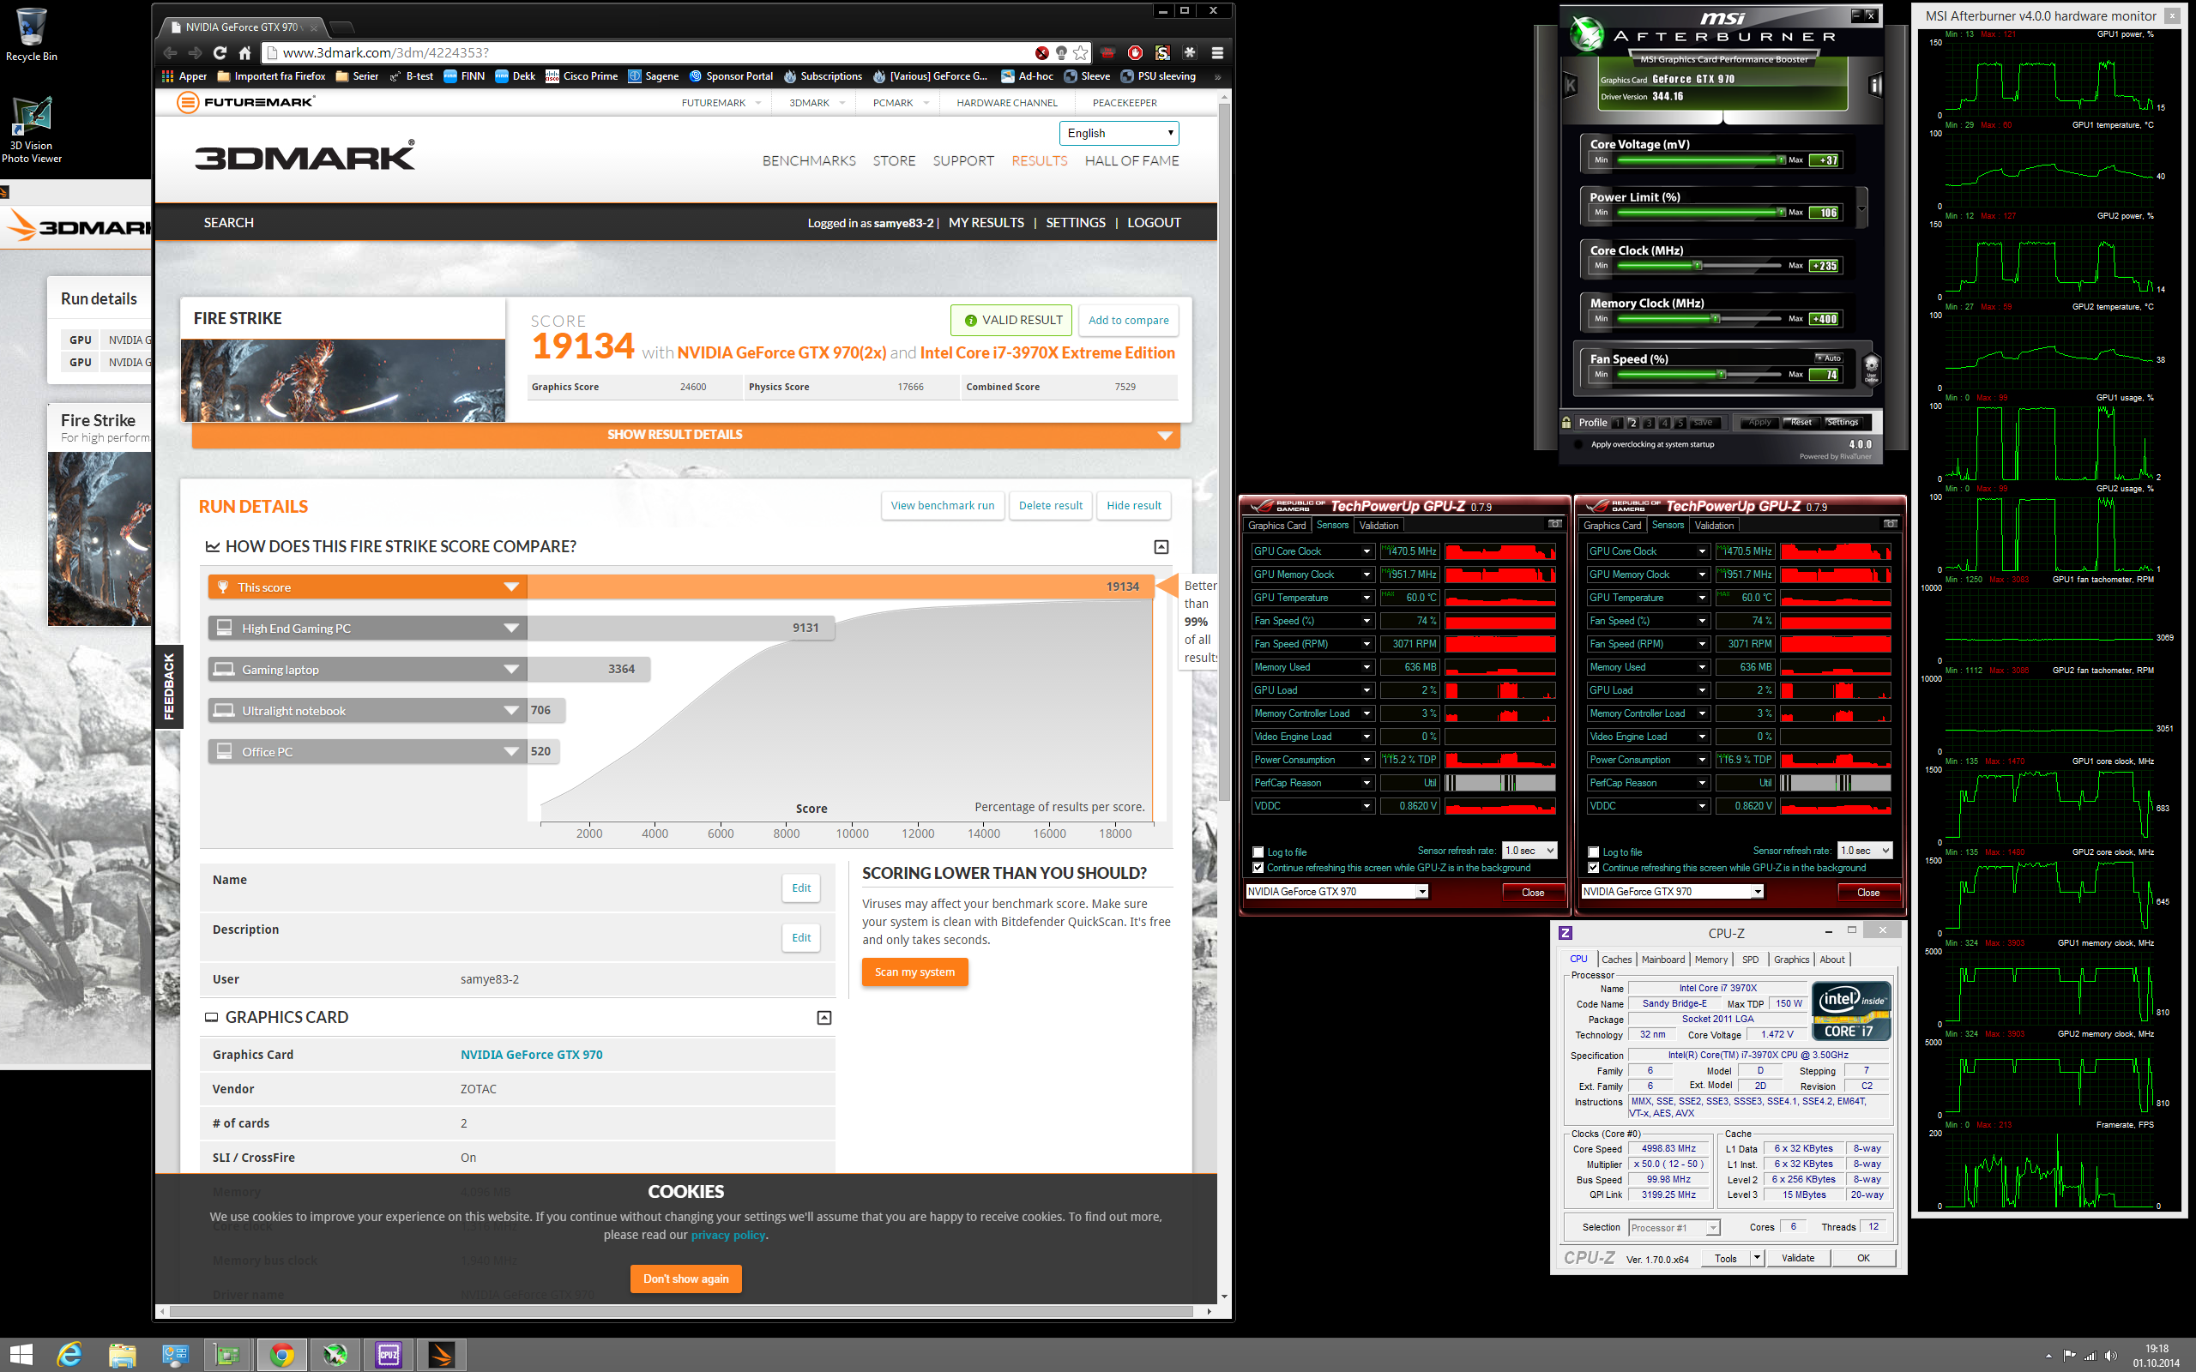The image size is (2196, 1372).
Task: Expand the Afterburner Power Limit arrow
Action: coord(1861,208)
